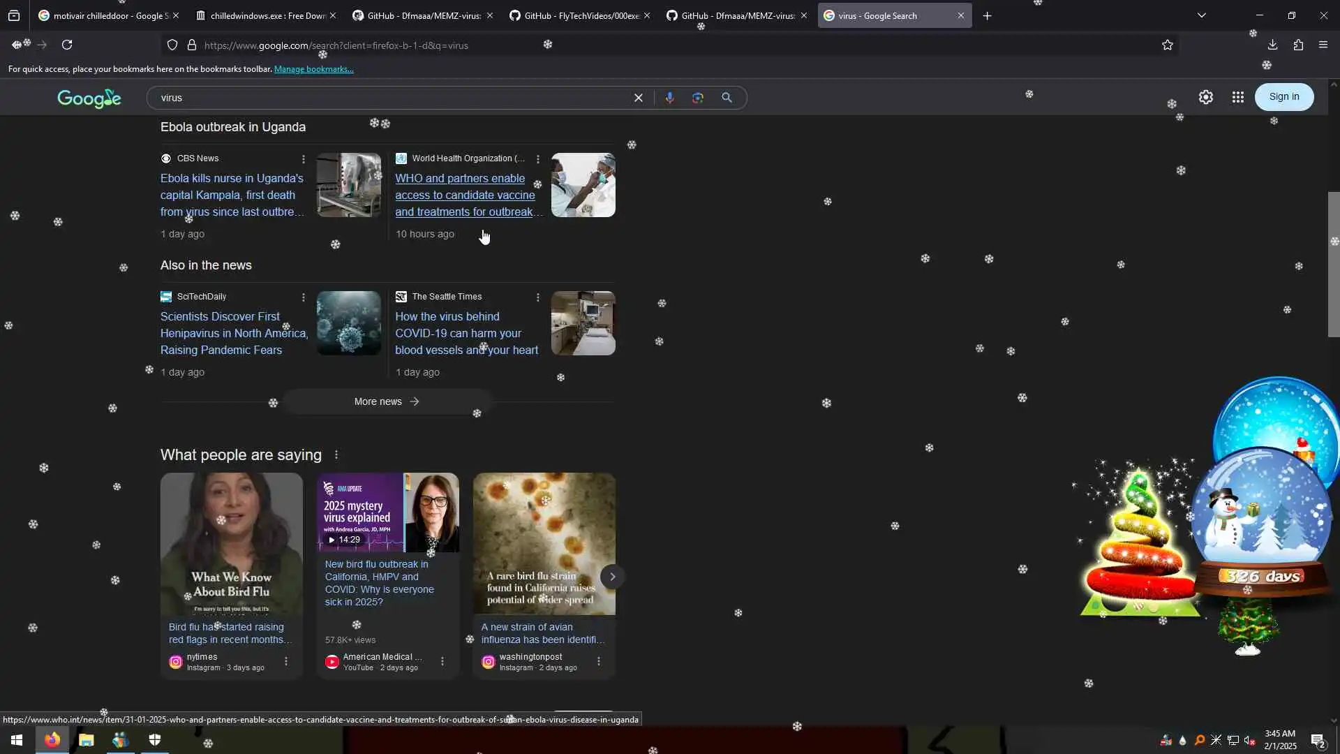Bookmark this page with star icon
This screenshot has height=754, width=1340.
point(1167,45)
